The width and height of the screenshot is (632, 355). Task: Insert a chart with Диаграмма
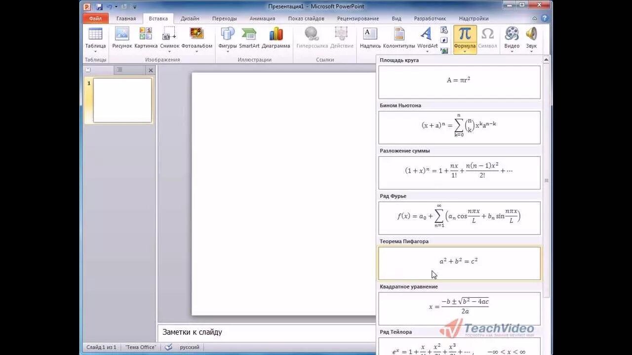pos(276,38)
